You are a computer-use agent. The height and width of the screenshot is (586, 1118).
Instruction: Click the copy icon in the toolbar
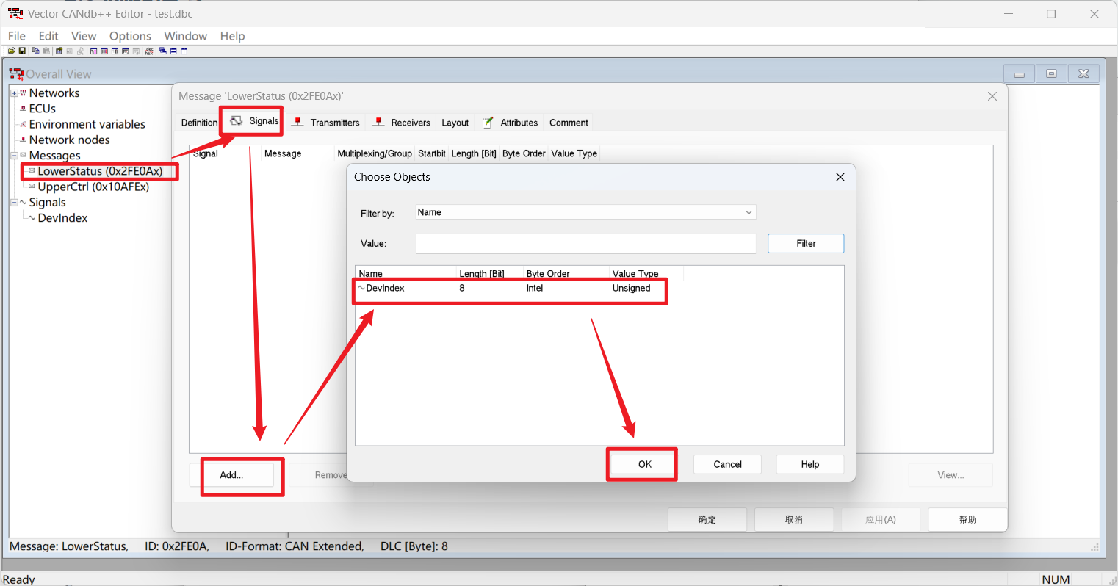35,51
